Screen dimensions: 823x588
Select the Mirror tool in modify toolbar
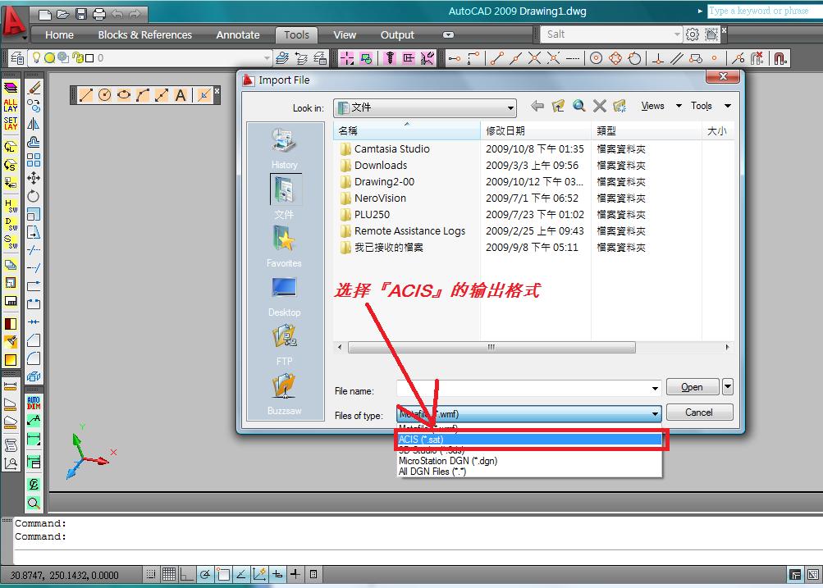pyautogui.click(x=34, y=124)
